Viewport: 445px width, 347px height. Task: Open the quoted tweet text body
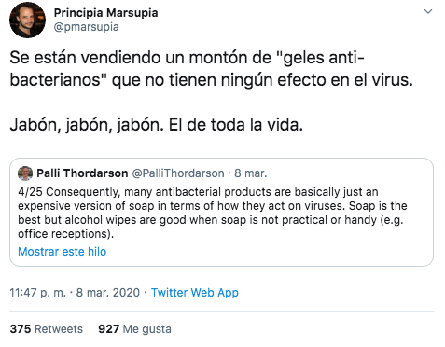pos(213,213)
